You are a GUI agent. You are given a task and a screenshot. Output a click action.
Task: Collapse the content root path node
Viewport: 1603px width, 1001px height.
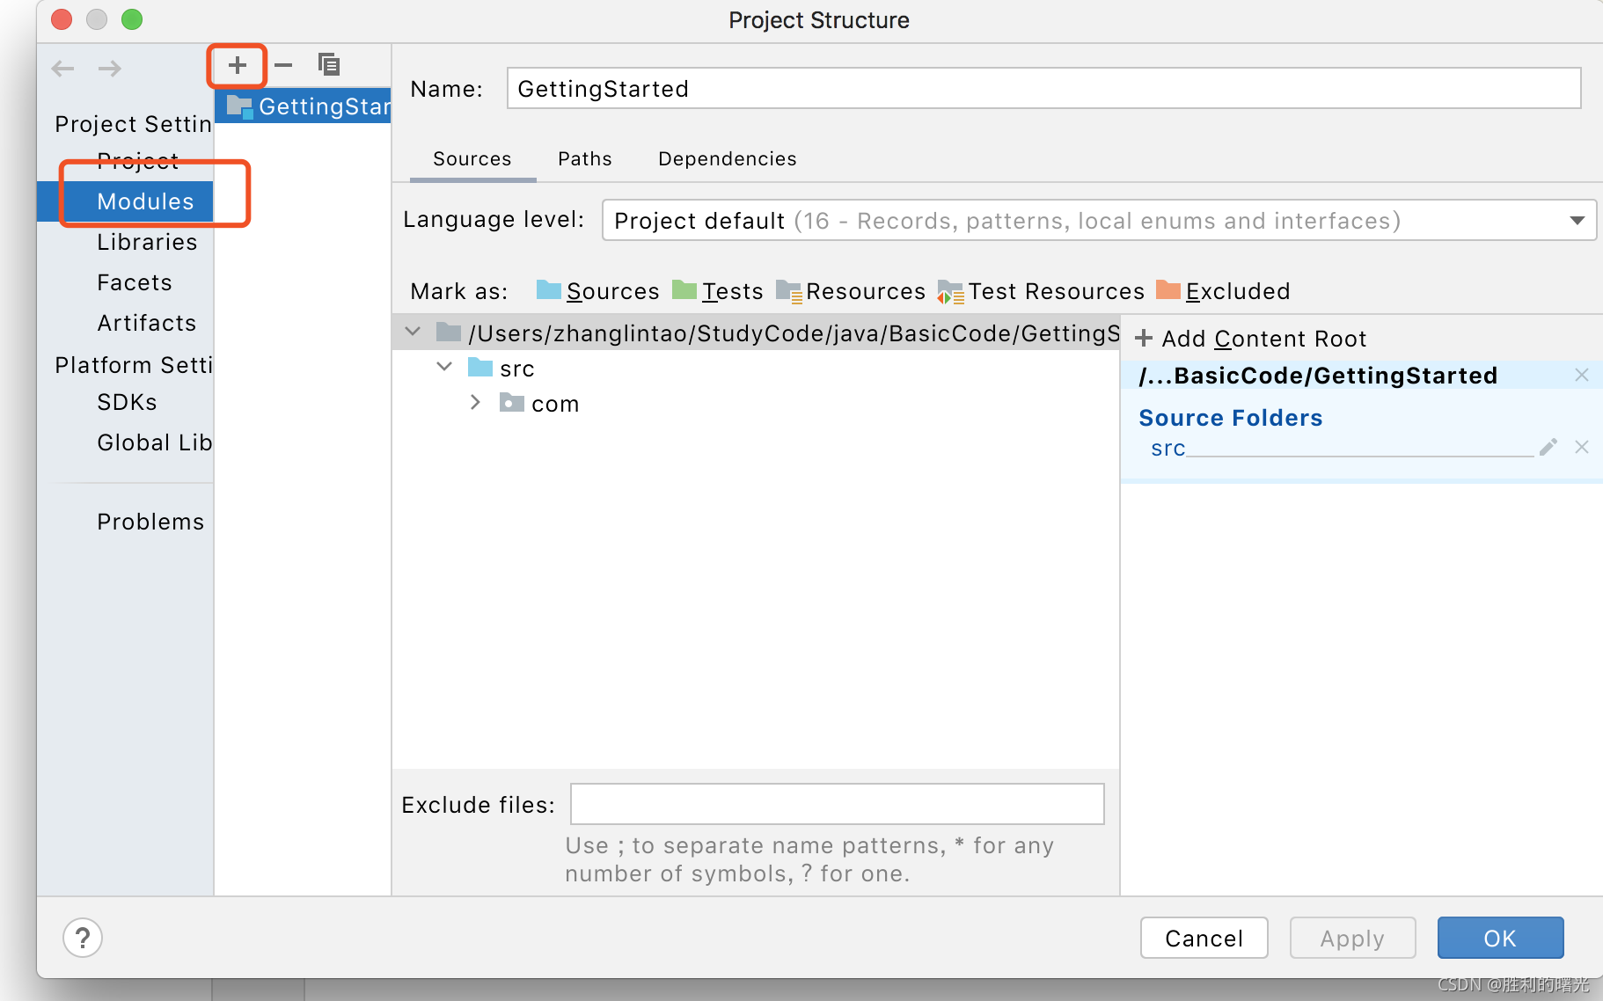[x=413, y=332]
